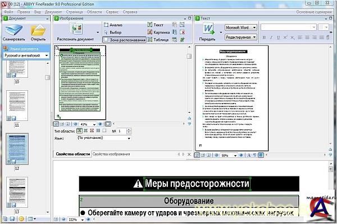Select the Текст area tool
Viewport: 337px width, 224px height.
click(x=157, y=25)
